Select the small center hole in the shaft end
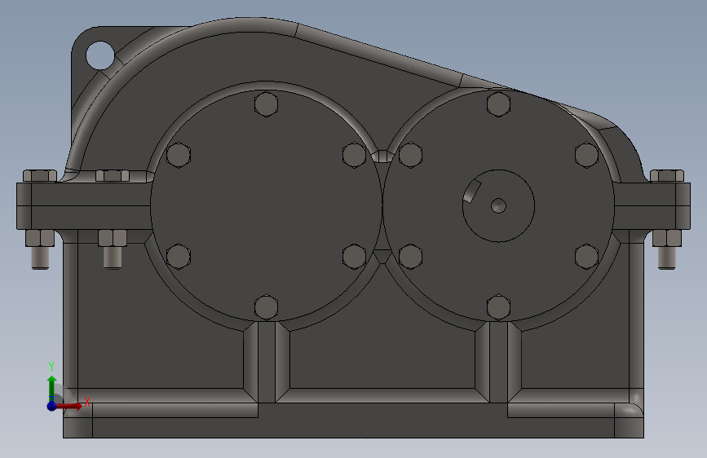Viewport: 707px width, 458px height. pyautogui.click(x=498, y=206)
